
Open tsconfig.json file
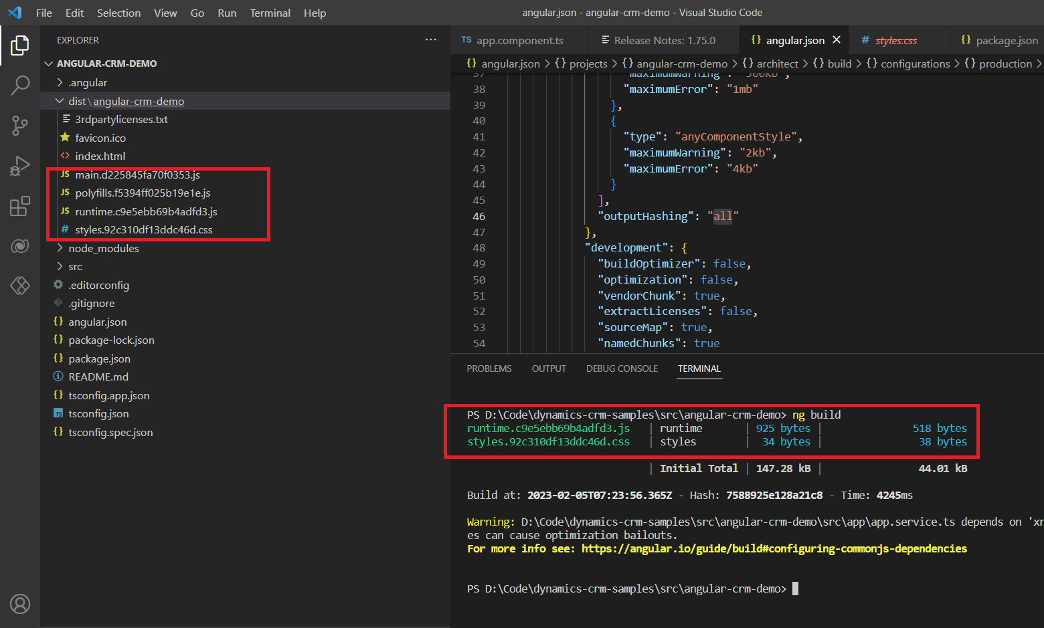point(98,413)
